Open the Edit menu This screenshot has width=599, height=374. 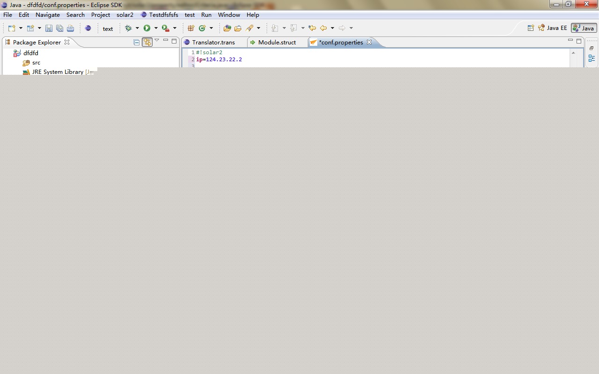pyautogui.click(x=24, y=15)
